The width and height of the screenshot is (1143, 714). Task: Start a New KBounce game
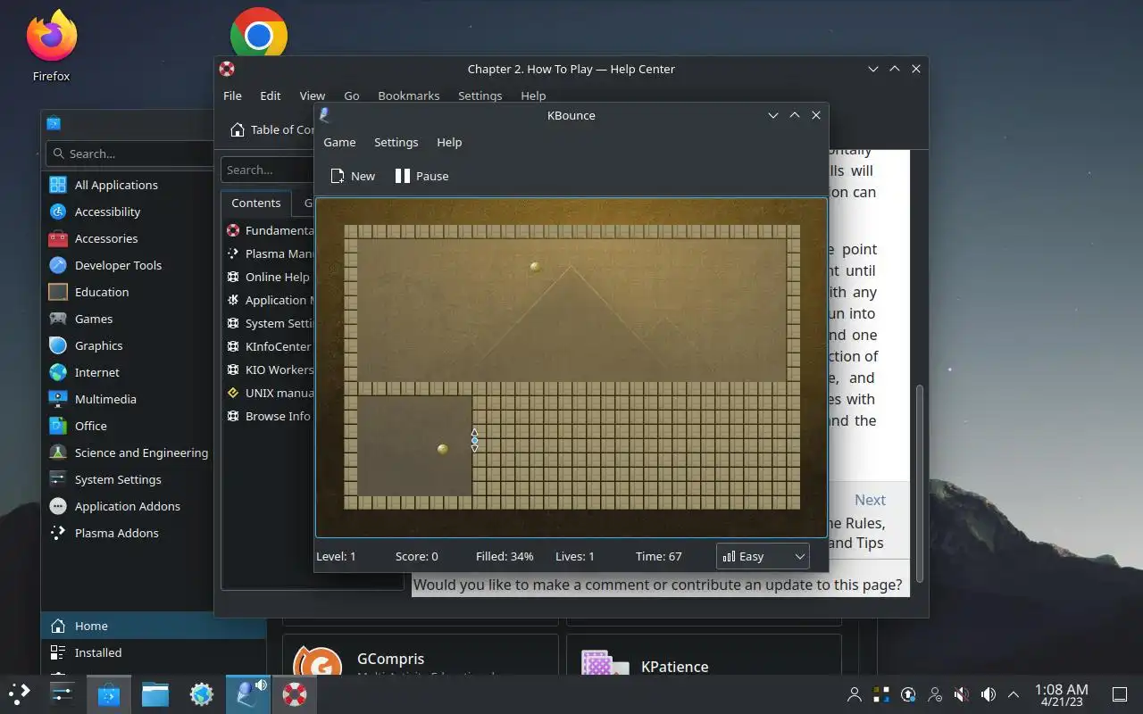[x=353, y=176]
